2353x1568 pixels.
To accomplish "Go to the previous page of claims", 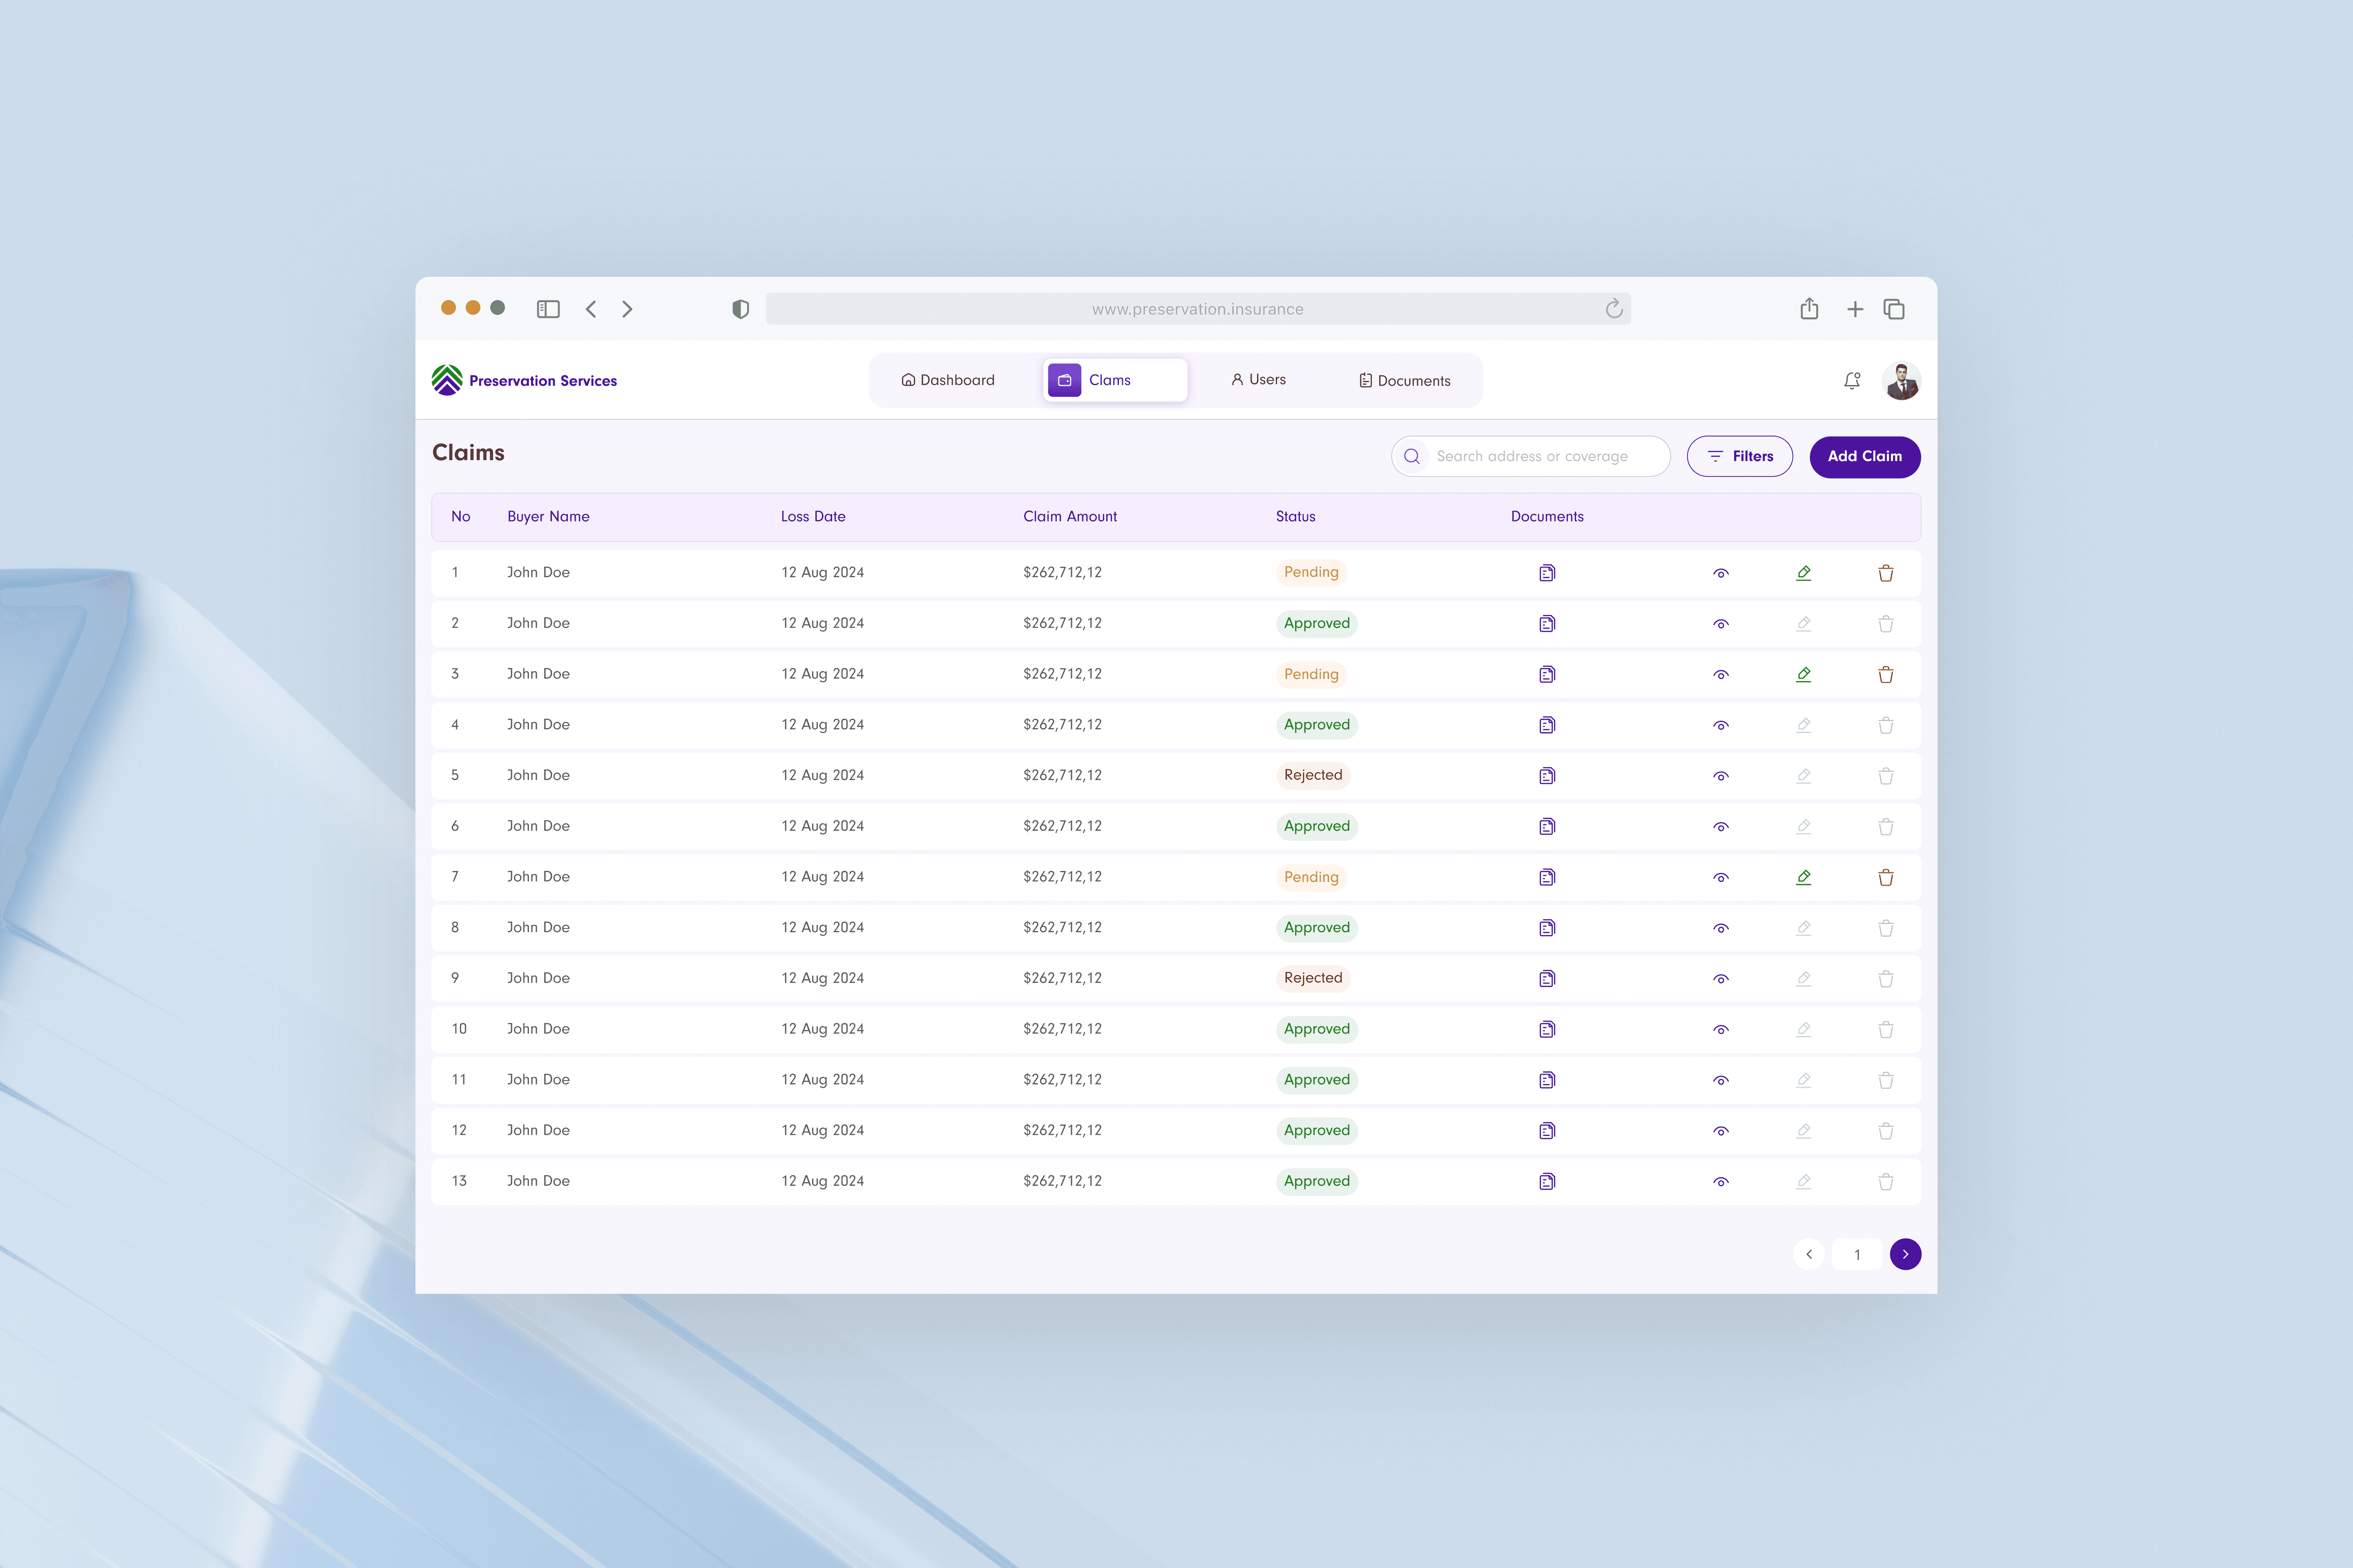I will [x=1809, y=1254].
